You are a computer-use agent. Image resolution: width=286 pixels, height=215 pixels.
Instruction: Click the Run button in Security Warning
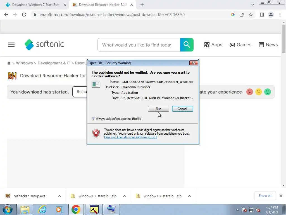159,109
